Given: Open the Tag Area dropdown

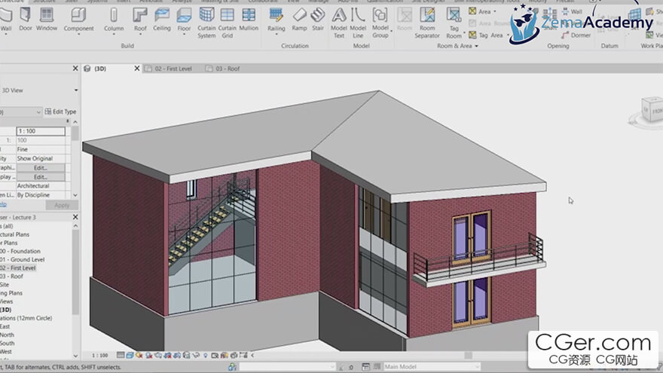Looking at the screenshot, I should [509, 35].
